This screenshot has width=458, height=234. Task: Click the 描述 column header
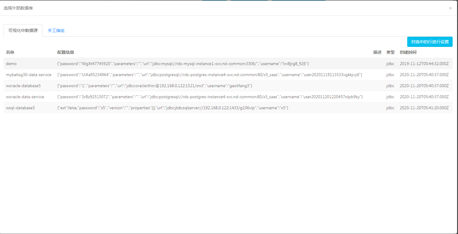pyautogui.click(x=377, y=52)
